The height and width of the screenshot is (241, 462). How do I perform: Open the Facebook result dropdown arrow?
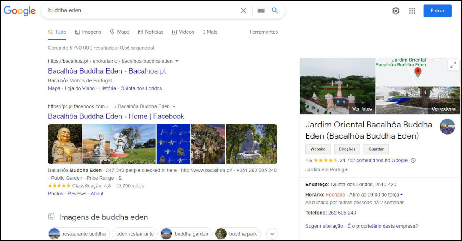pos(174,106)
